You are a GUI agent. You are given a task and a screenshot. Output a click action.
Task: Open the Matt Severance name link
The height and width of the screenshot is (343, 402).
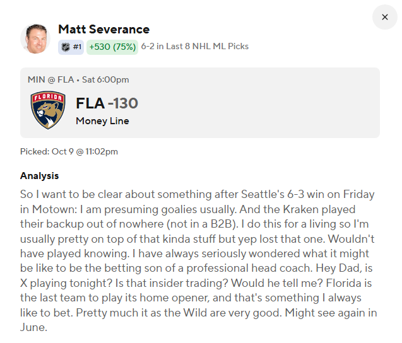click(x=104, y=29)
